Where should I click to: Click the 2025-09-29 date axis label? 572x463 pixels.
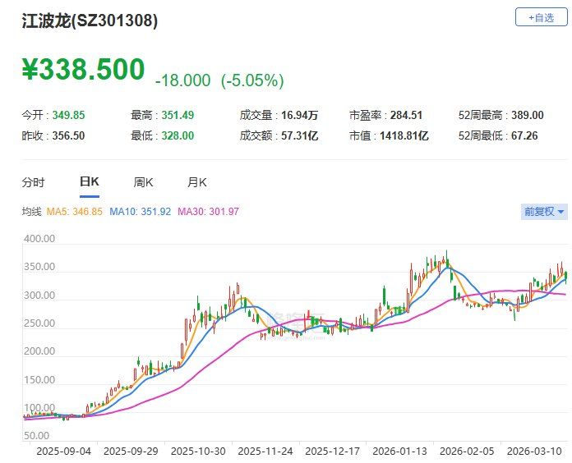point(131,452)
